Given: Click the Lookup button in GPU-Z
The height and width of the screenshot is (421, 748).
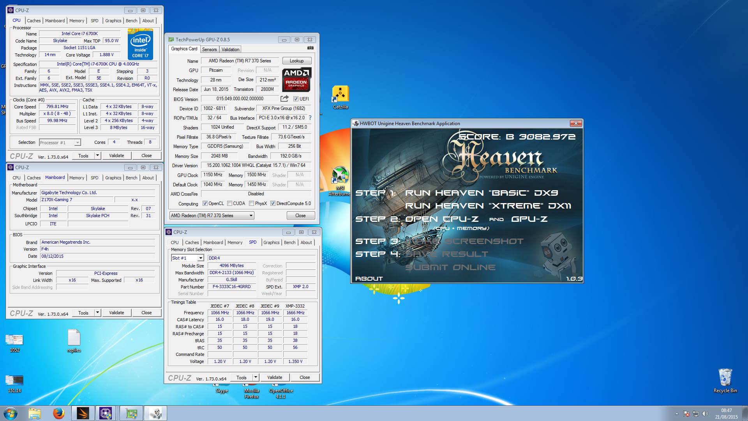Looking at the screenshot, I should [296, 61].
